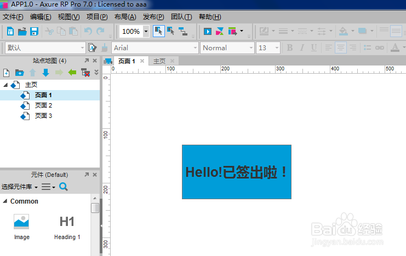This screenshot has height=256, width=406.
Task: Align text right
Action: (353, 47)
